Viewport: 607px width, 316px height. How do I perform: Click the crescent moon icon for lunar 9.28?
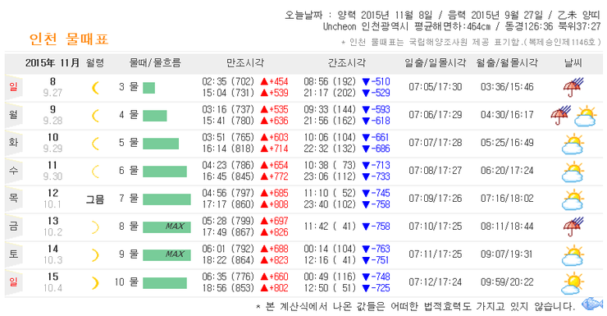95,116
